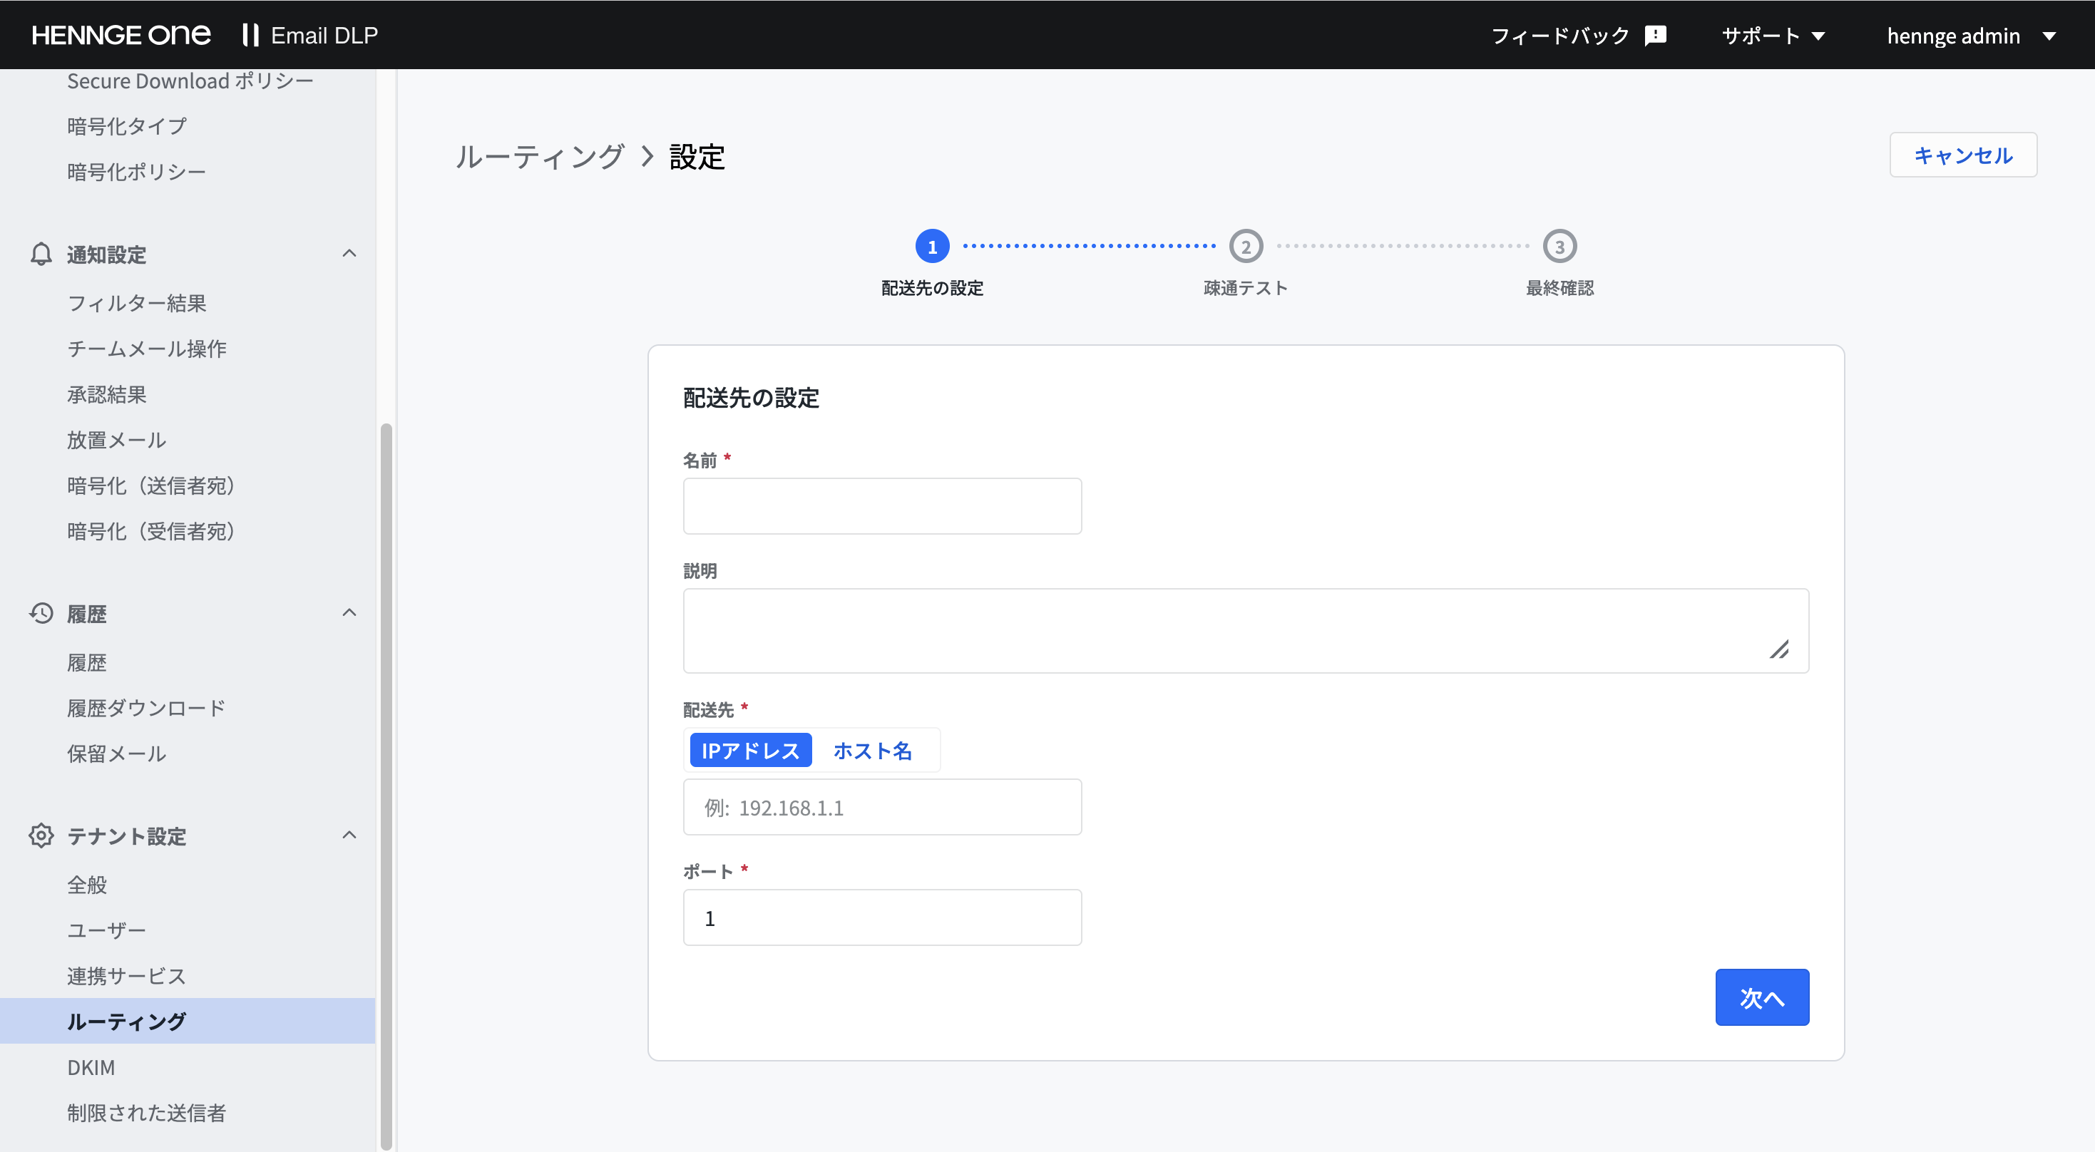This screenshot has height=1152, width=2095.
Task: Select the IPアドレス toggle option
Action: point(751,751)
